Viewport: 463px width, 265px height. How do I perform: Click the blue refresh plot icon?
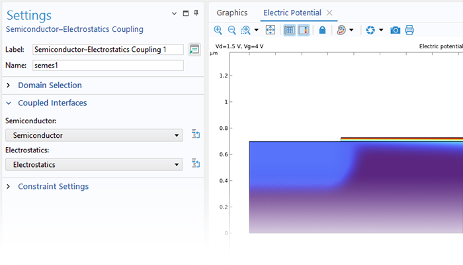coord(370,30)
